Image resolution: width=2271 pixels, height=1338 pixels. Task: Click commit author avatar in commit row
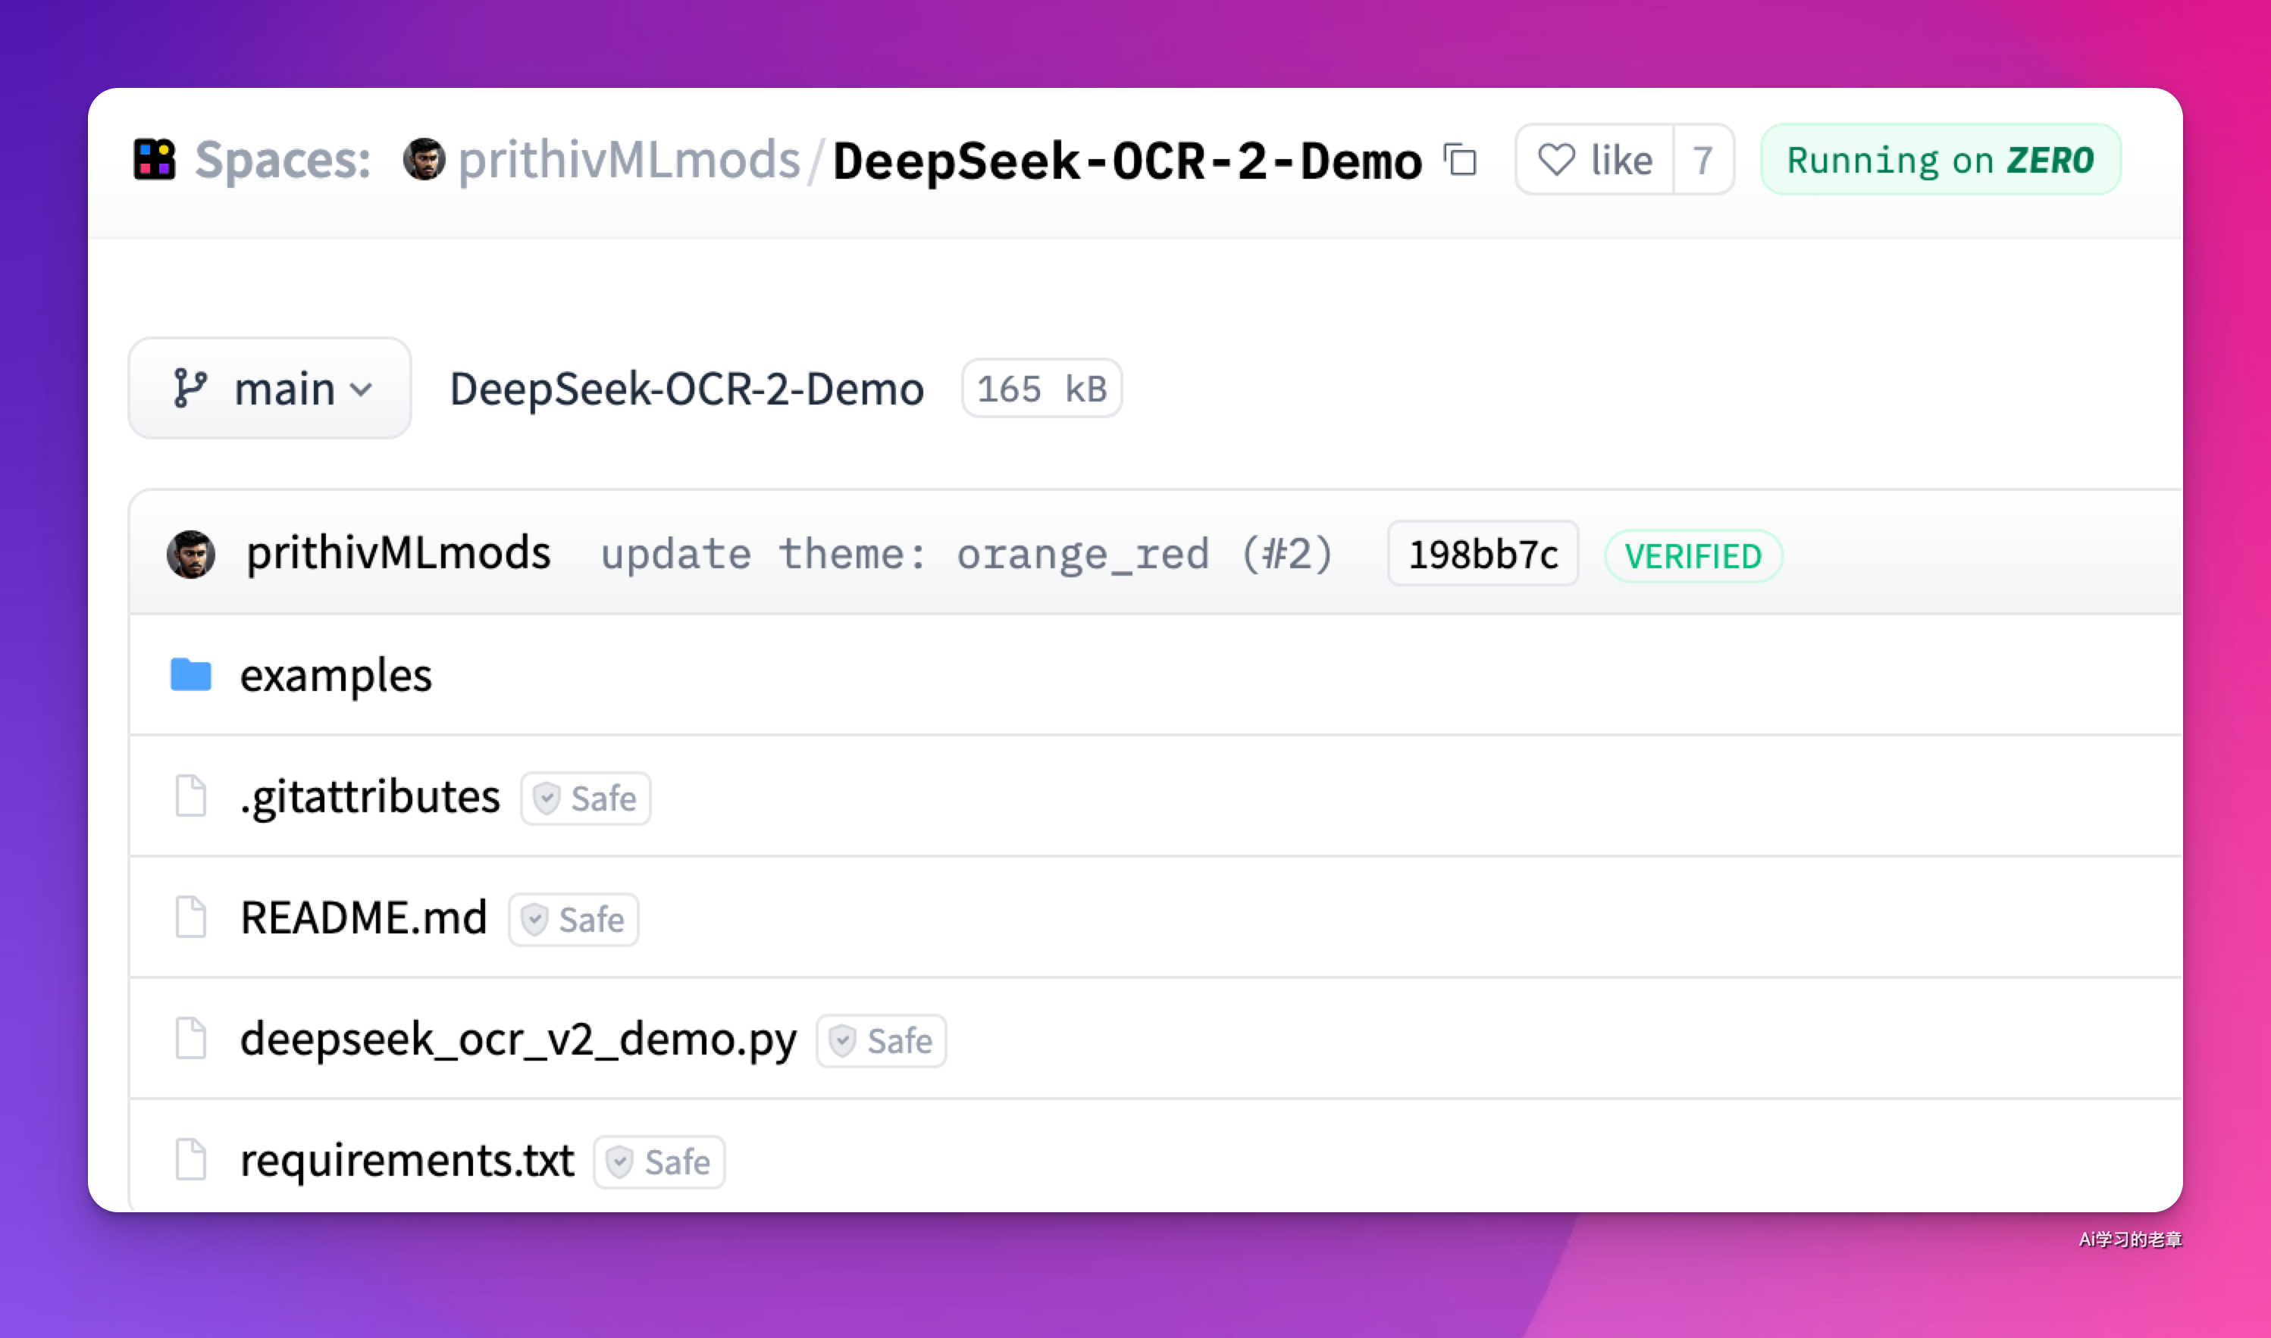tap(190, 554)
